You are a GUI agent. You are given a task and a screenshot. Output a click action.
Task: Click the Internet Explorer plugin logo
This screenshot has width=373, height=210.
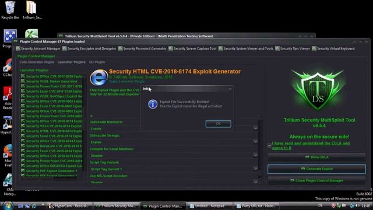point(98,78)
